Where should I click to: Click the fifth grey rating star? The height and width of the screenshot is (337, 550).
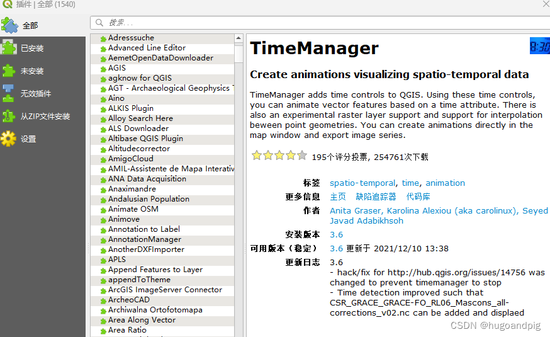click(301, 155)
